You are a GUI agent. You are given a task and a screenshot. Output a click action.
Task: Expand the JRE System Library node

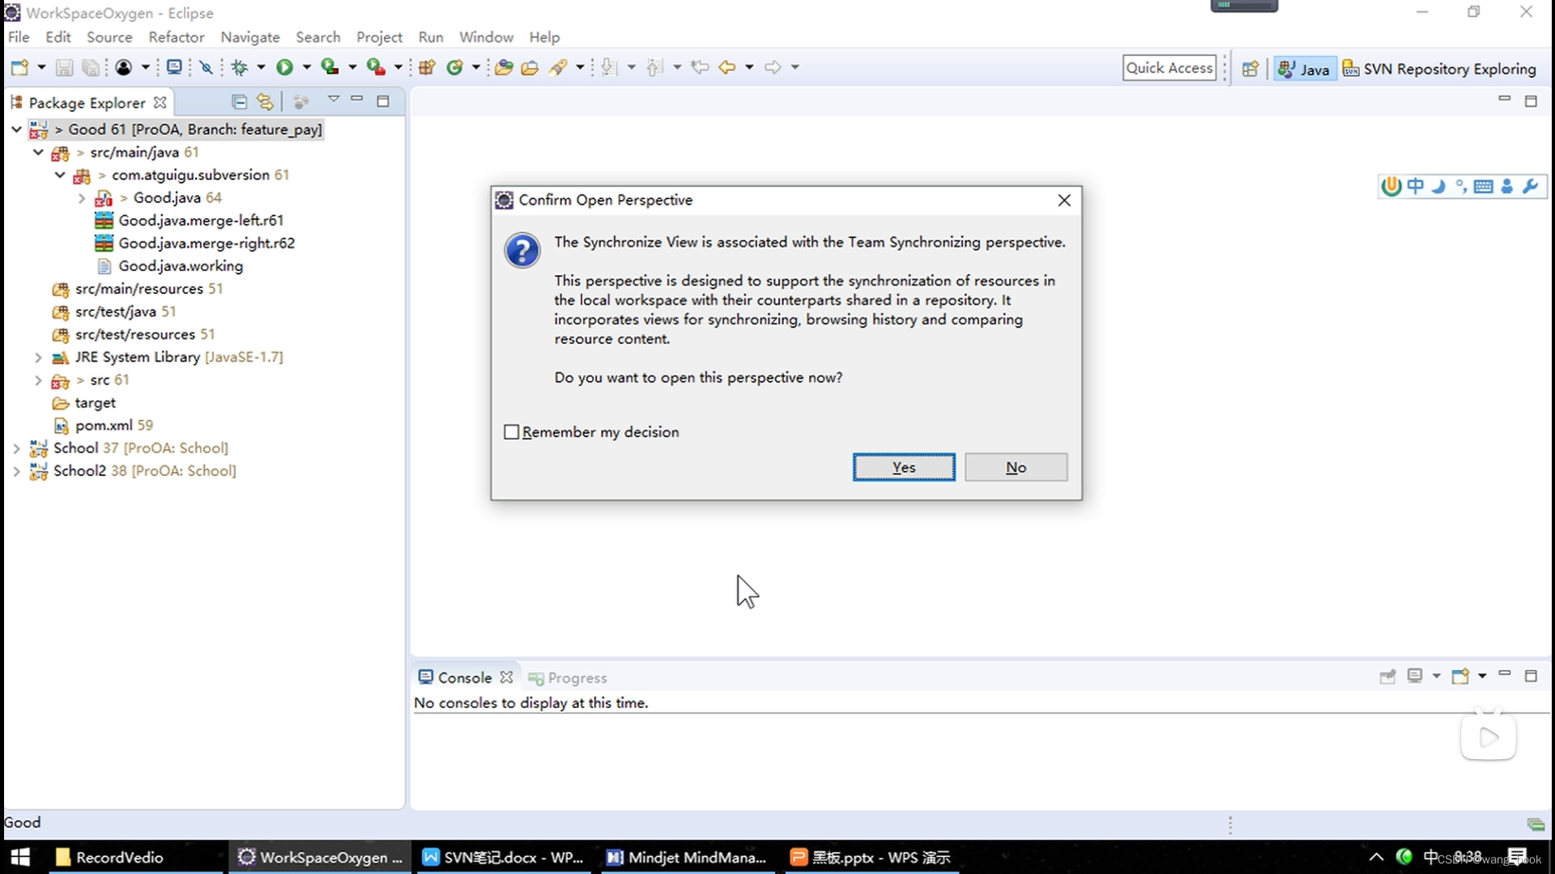pos(38,357)
